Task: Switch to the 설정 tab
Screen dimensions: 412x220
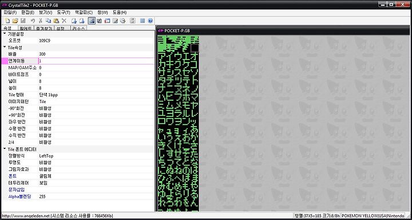Action: (x=62, y=29)
